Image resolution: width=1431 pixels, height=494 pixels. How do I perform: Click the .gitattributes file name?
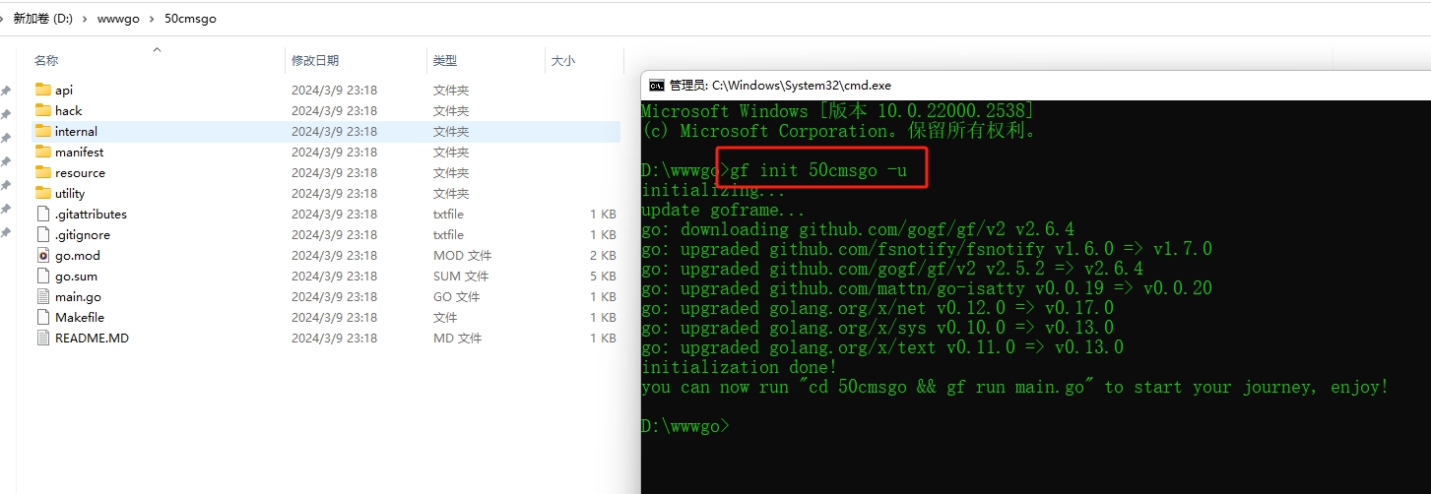[91, 214]
